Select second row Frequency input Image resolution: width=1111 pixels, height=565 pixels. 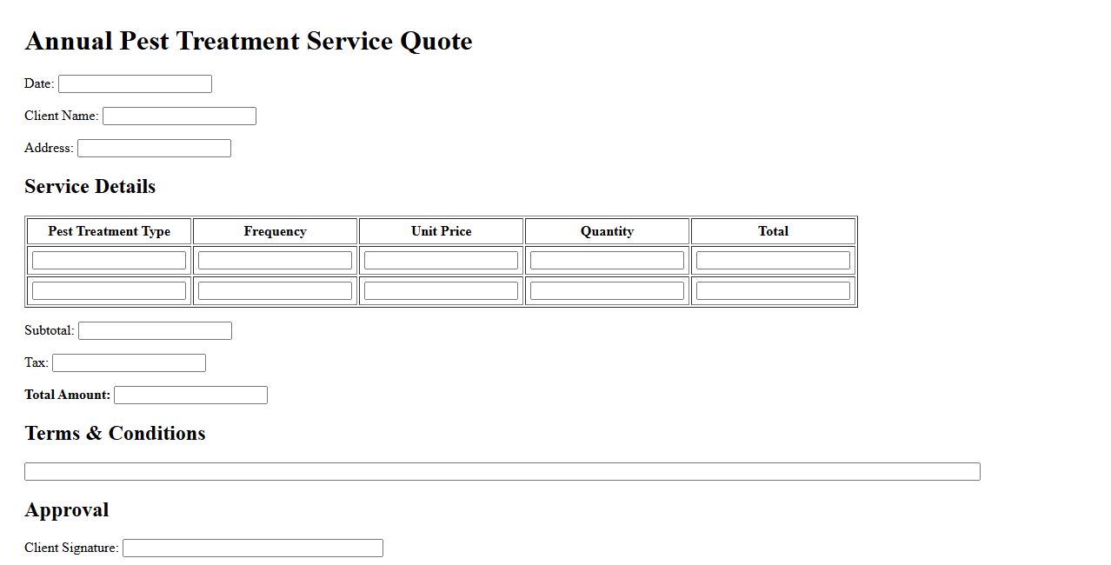click(275, 291)
